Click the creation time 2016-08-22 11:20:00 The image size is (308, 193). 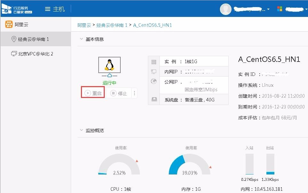tap(283, 96)
